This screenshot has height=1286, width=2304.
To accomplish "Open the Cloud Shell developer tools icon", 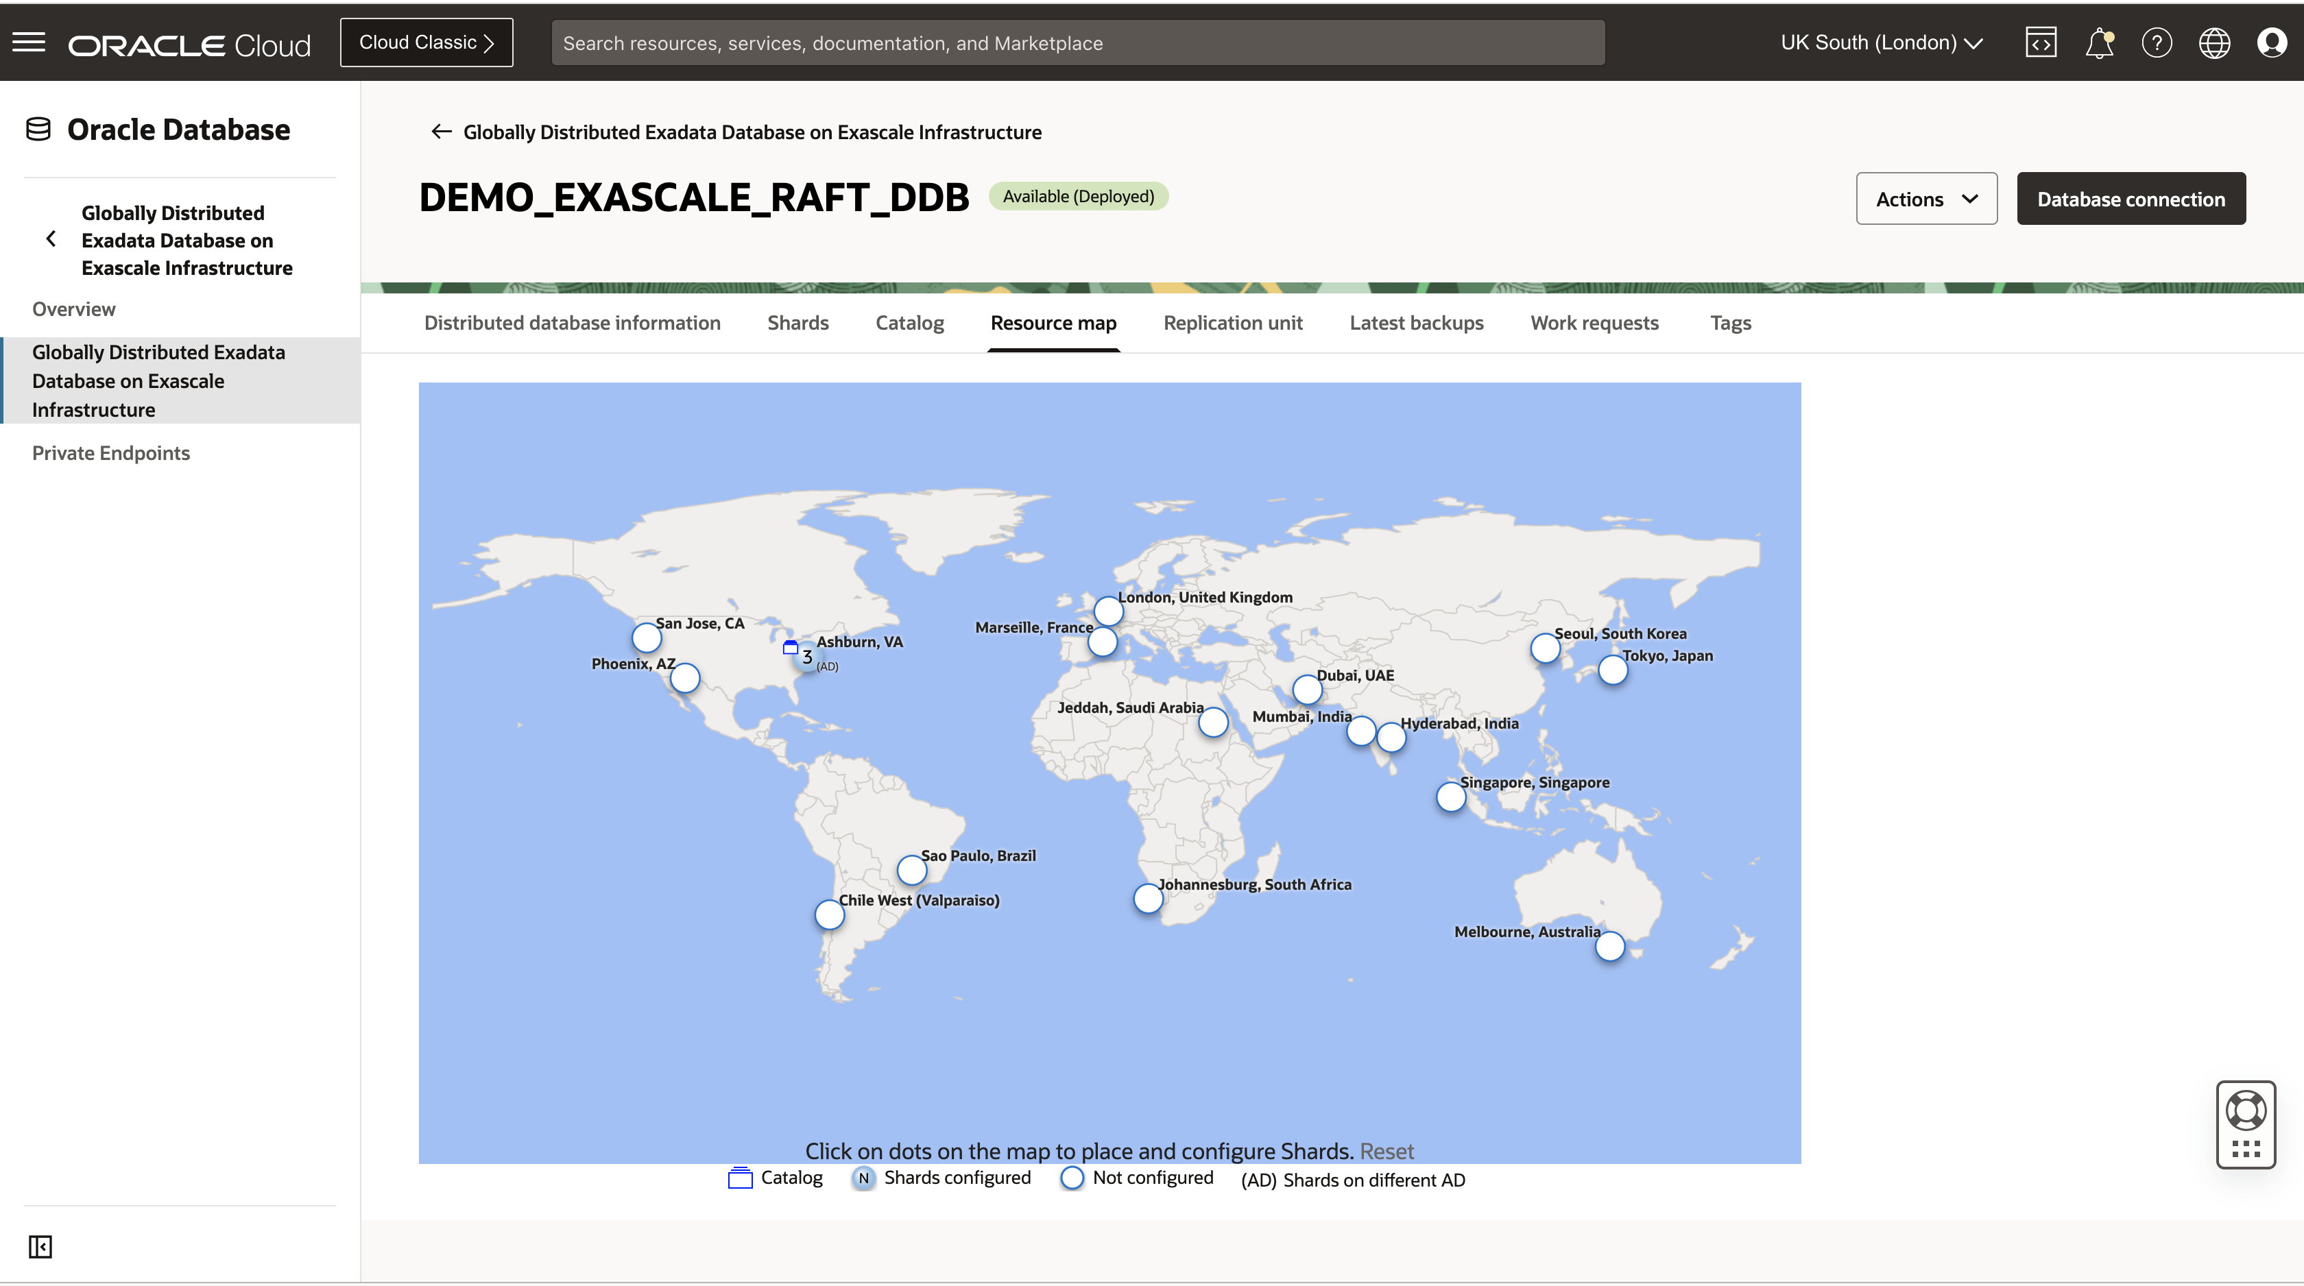I will [x=2040, y=42].
